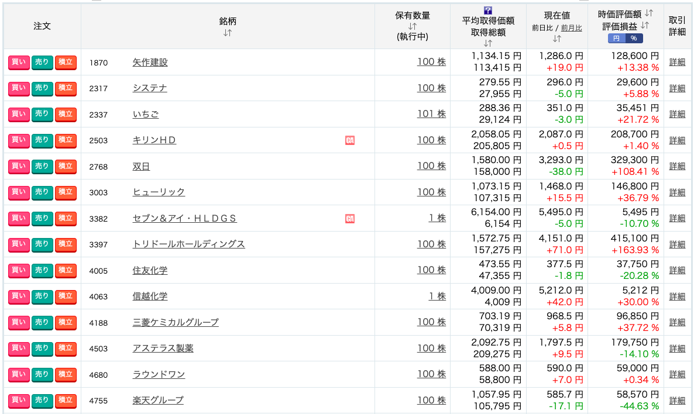Screen dimensions: 694x414
Task: Click the CA badge icon for キリンHD
Action: click(x=350, y=140)
